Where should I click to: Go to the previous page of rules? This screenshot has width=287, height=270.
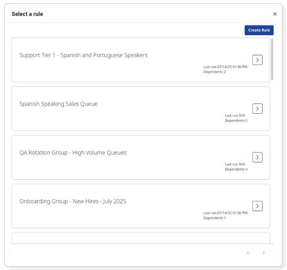(248, 253)
